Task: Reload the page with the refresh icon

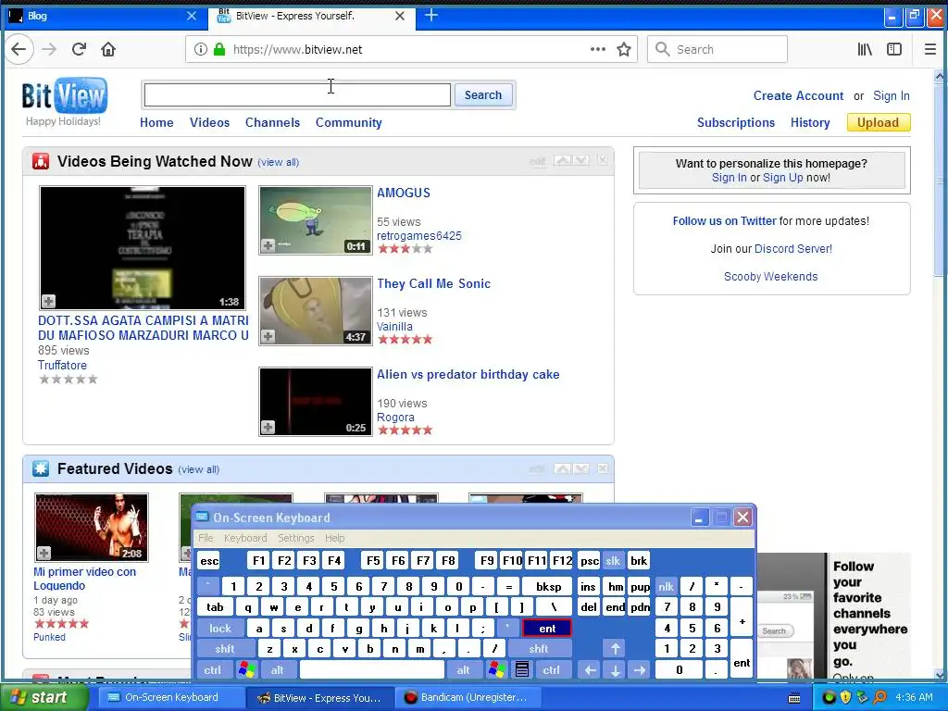Action: tap(79, 50)
